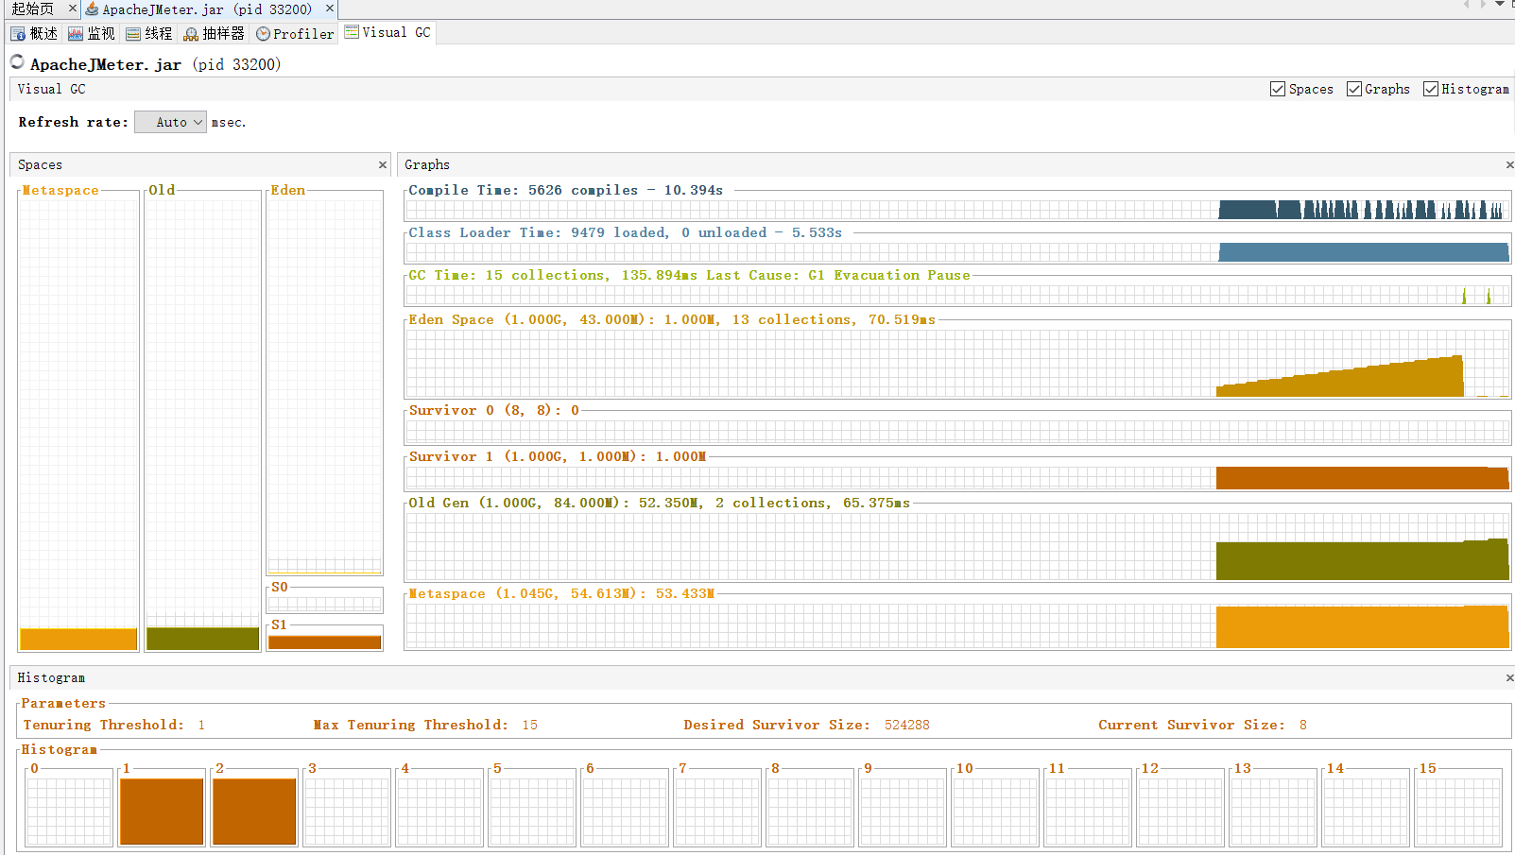
Task: Close the Spaces panel
Action: (383, 164)
